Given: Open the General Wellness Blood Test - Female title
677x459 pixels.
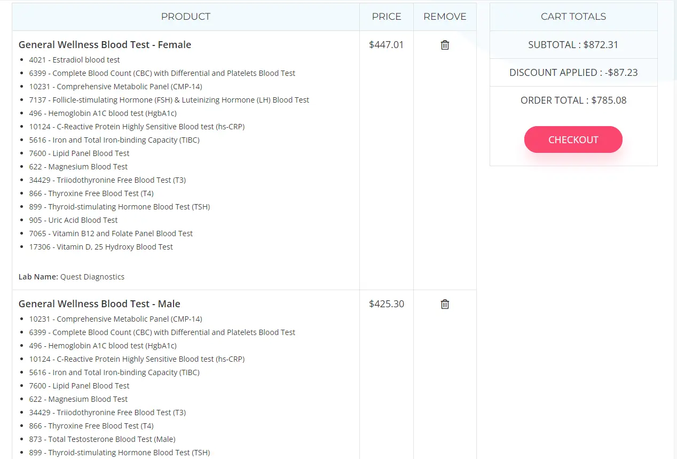Looking at the screenshot, I should [x=105, y=45].
